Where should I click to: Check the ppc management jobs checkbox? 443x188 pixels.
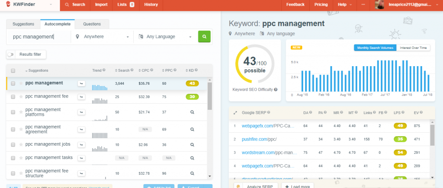pyautogui.click(x=13, y=144)
